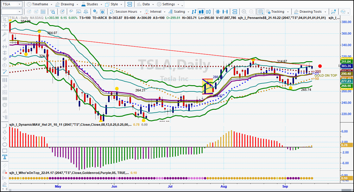This screenshot has width=354, height=192.
Task: Select the rectangle drawing tool
Action: click(x=4, y=151)
